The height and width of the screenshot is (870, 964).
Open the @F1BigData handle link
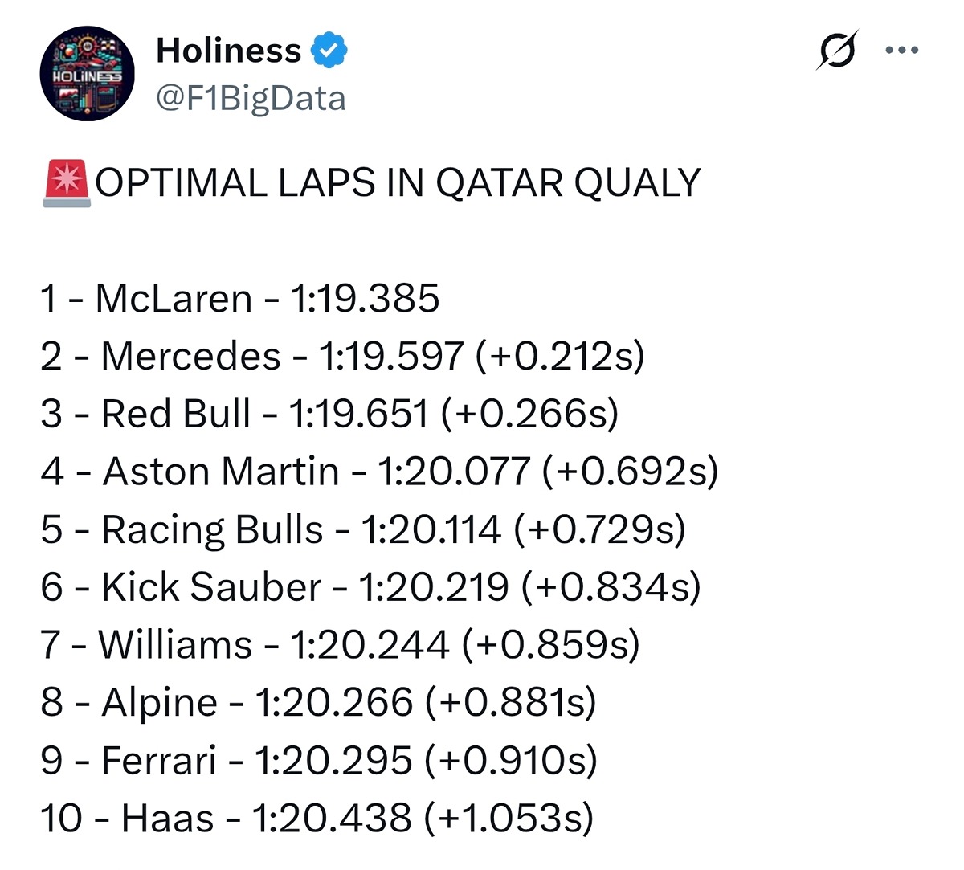pos(251,98)
